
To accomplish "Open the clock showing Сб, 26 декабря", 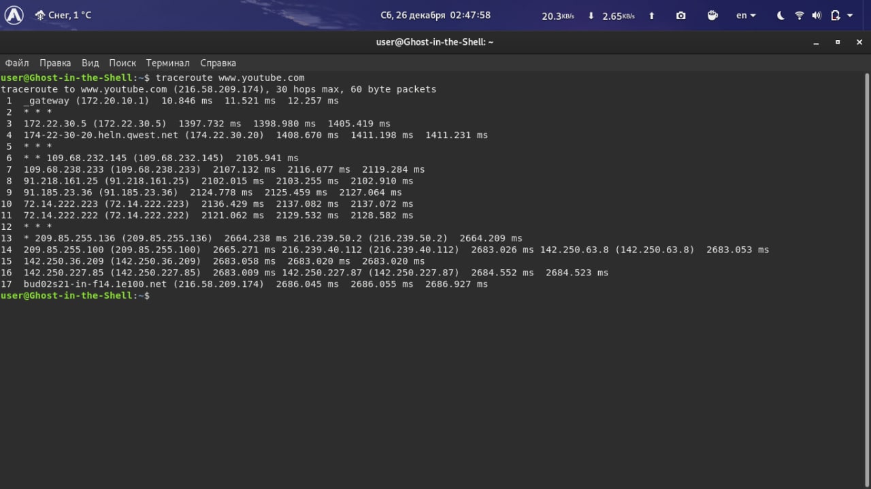I will point(435,15).
